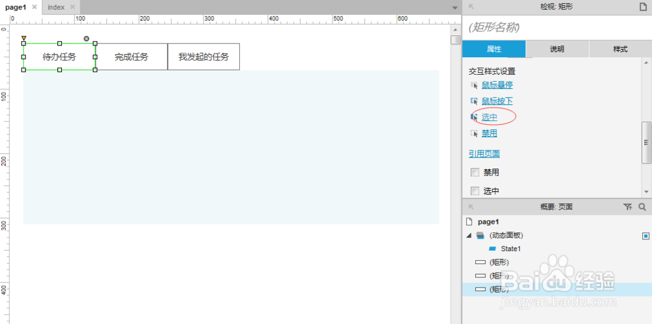Viewport: 652px width, 324px height.
Task: Click the selected style icon
Action: [474, 117]
